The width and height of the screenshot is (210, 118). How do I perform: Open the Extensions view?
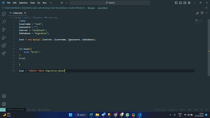point(4,46)
